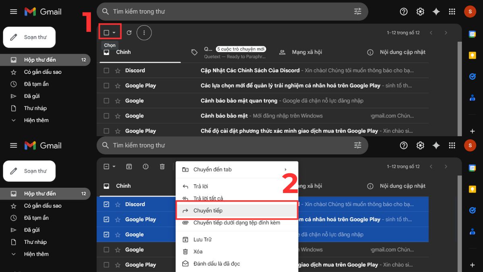Open Google apps grid in upper header

(x=452, y=12)
